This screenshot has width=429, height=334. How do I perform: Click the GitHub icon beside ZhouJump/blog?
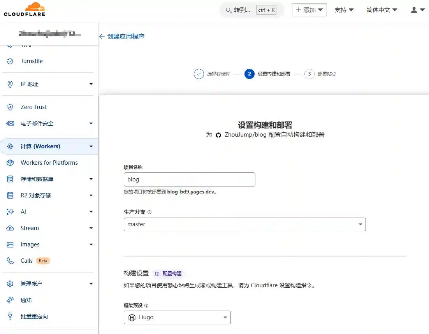pyautogui.click(x=218, y=135)
